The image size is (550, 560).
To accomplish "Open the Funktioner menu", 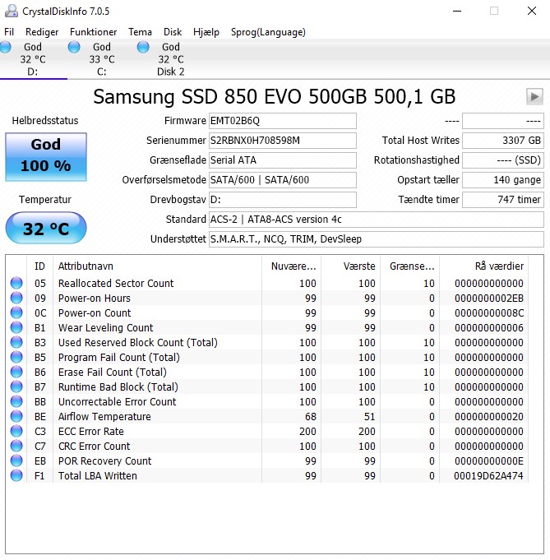I will tap(93, 32).
